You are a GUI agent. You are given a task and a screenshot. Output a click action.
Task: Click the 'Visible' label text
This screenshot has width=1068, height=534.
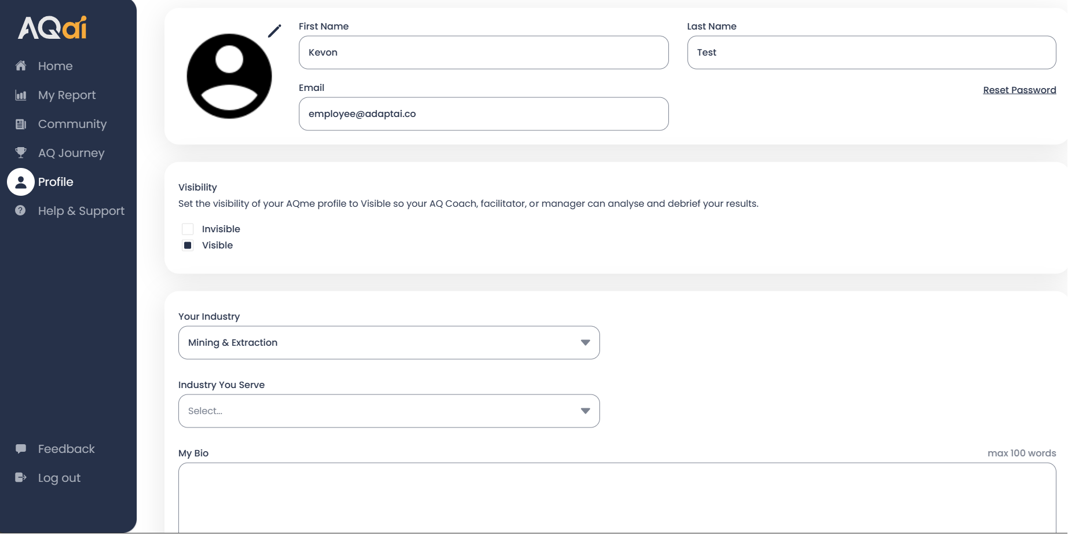217,246
